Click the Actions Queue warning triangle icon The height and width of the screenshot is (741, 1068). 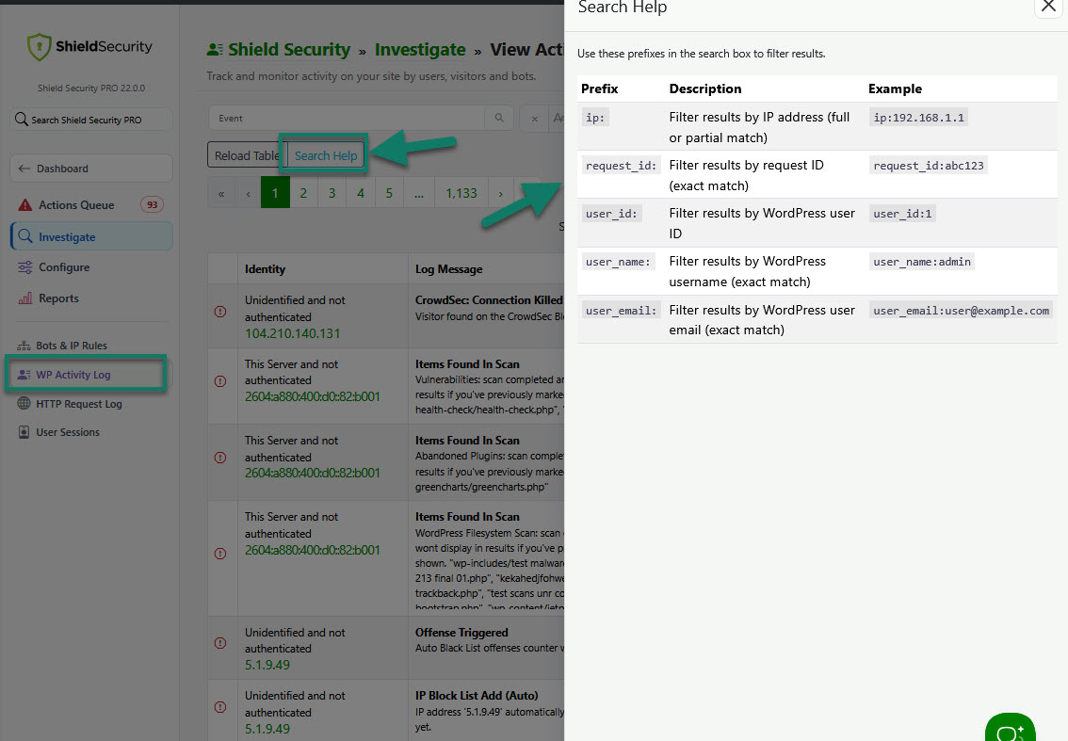click(25, 205)
